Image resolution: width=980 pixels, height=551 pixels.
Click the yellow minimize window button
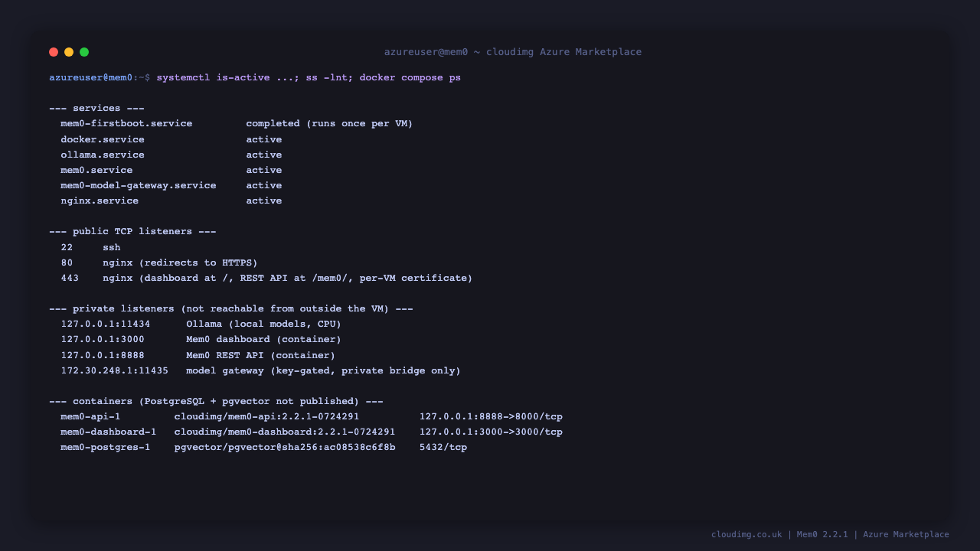[69, 52]
